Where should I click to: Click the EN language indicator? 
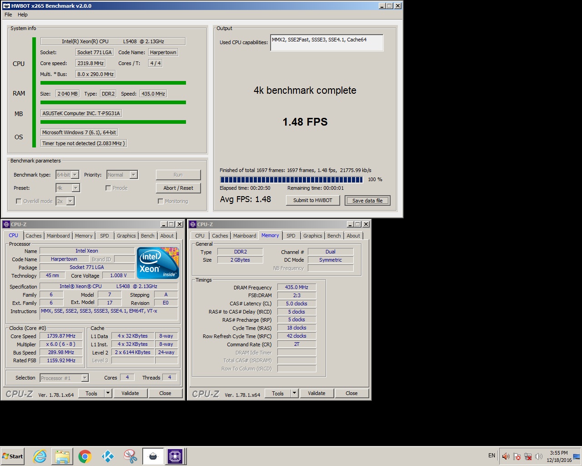[492, 456]
